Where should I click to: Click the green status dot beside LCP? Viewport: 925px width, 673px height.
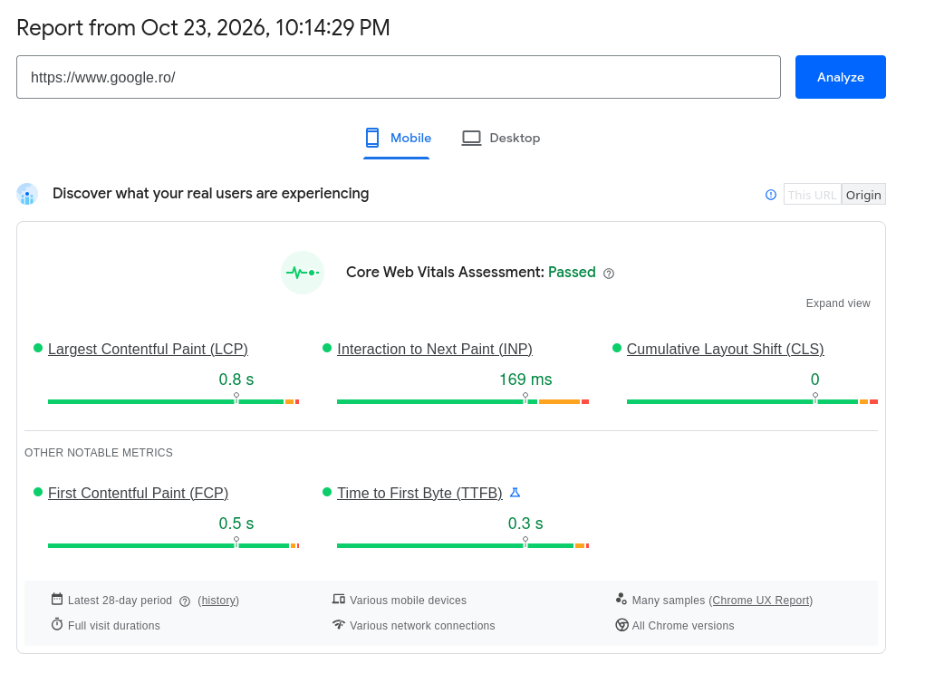38,348
